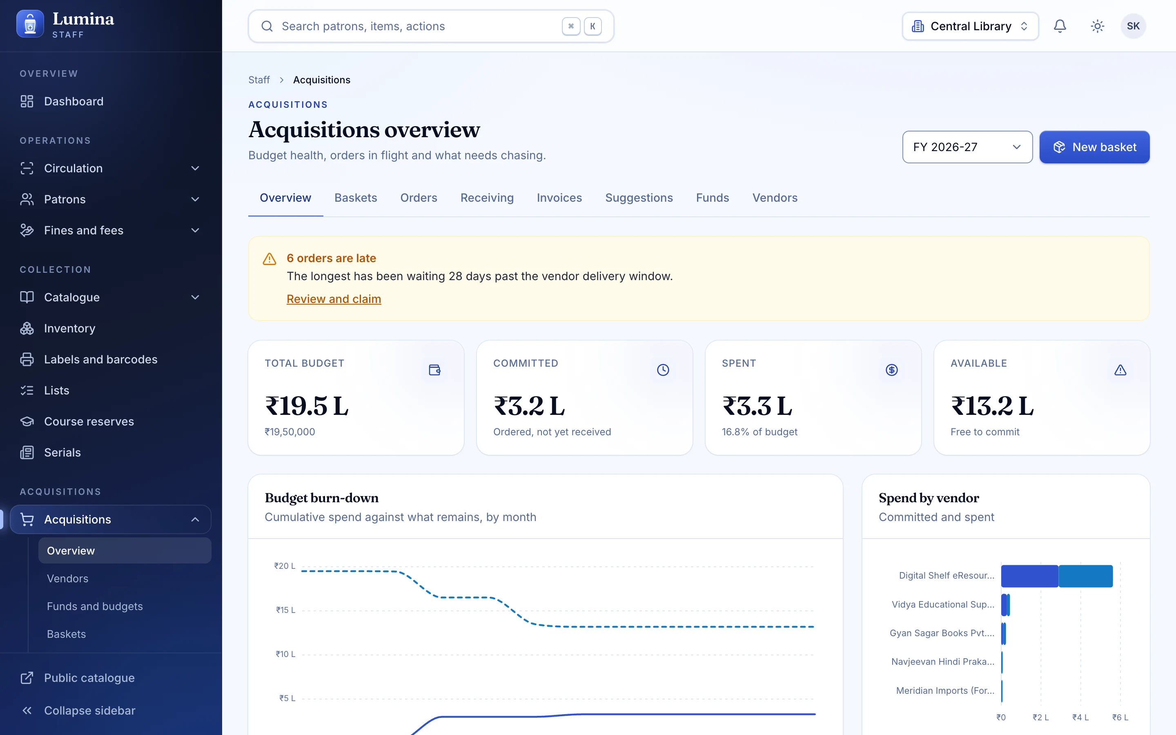This screenshot has height=735, width=1176.
Task: Toggle light theme sun icon
Action: 1097,26
